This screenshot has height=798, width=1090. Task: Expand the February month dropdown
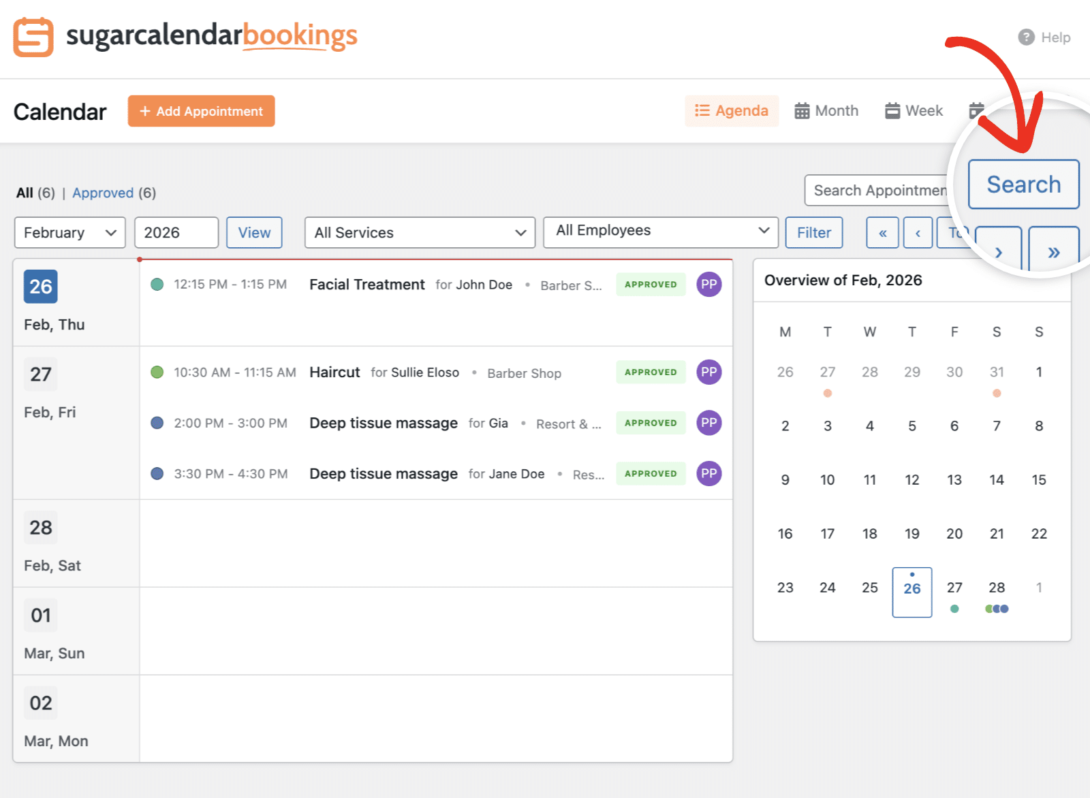(69, 233)
